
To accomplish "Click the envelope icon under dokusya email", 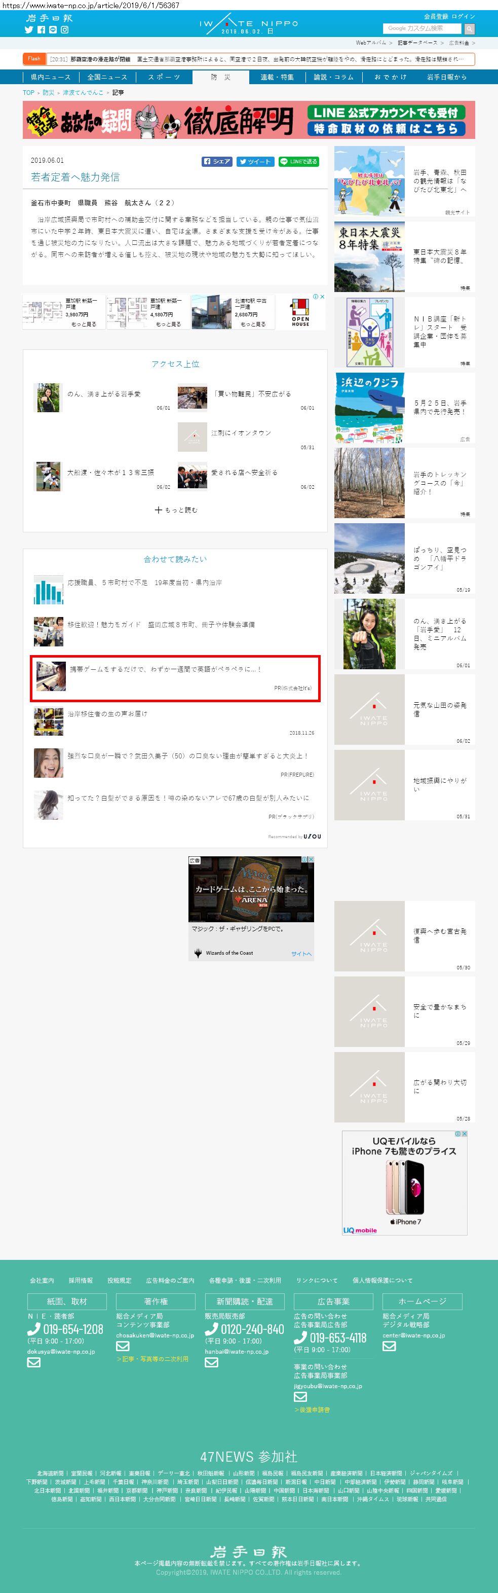I will tap(34, 1362).
